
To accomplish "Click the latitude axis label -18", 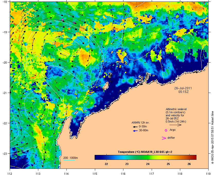I will 5,2.
